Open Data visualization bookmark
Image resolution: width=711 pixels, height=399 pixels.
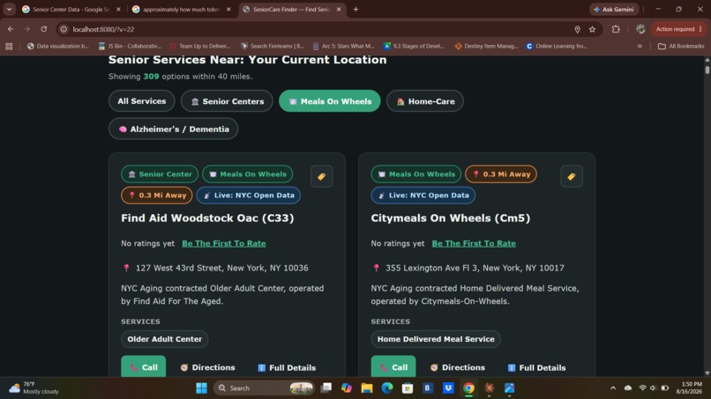58,46
